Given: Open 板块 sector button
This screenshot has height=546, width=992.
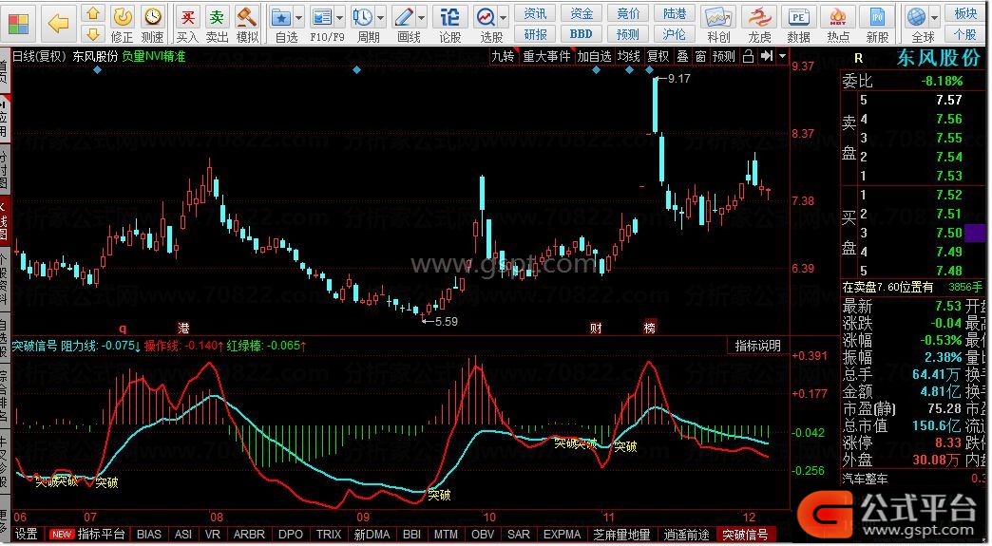Looking at the screenshot, I should point(965,13).
